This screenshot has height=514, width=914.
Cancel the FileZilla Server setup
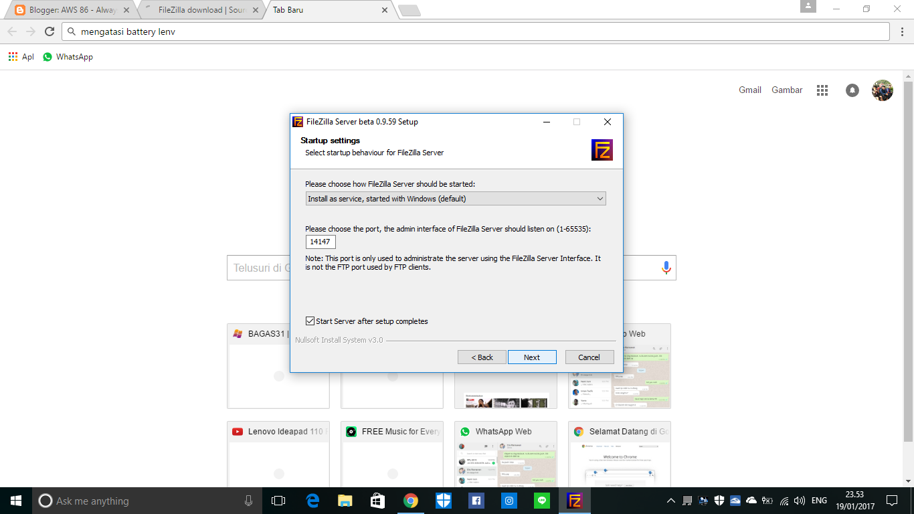[x=589, y=357]
